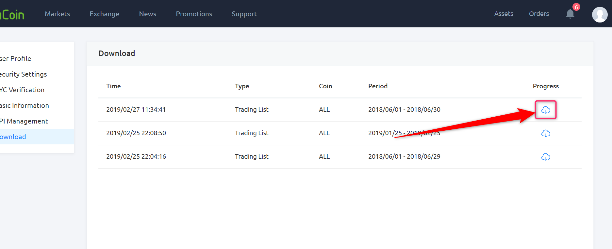Open Basic Information in sidebar
Viewport: 612px width, 249px height.
tap(25, 106)
